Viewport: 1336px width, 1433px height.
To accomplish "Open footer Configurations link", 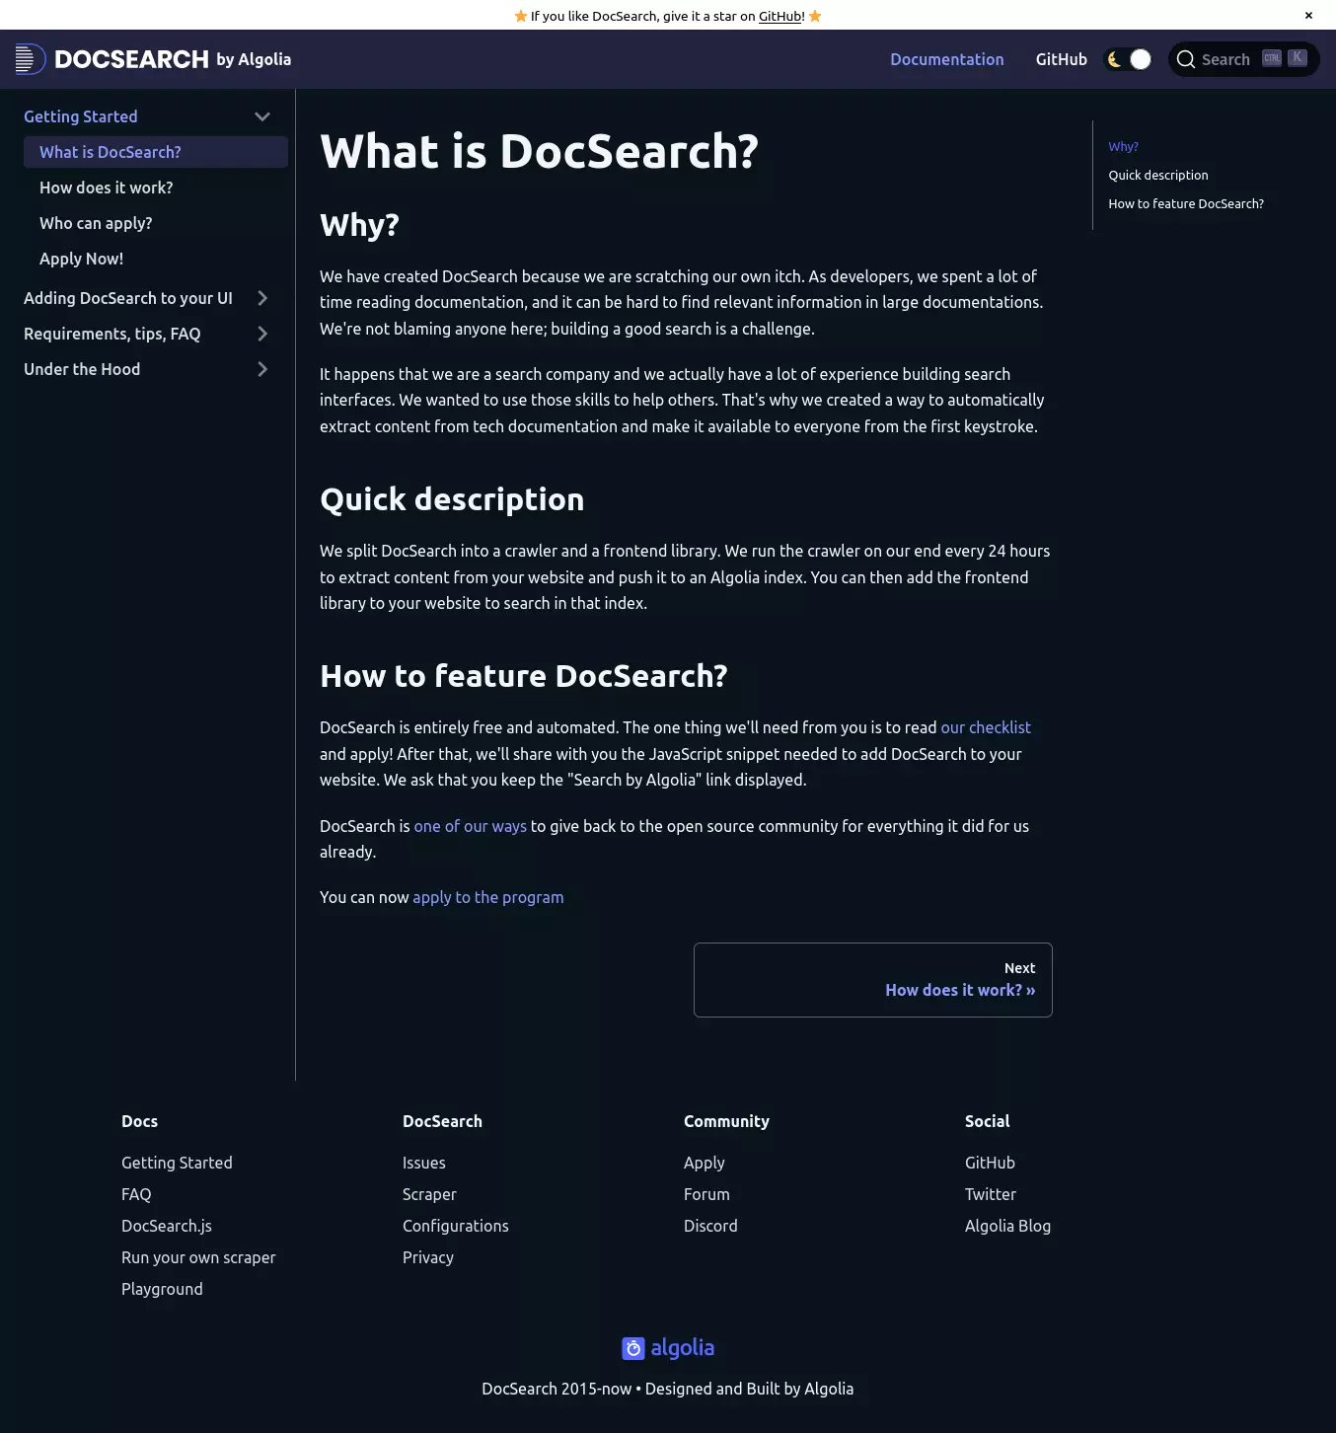I will click(456, 1226).
